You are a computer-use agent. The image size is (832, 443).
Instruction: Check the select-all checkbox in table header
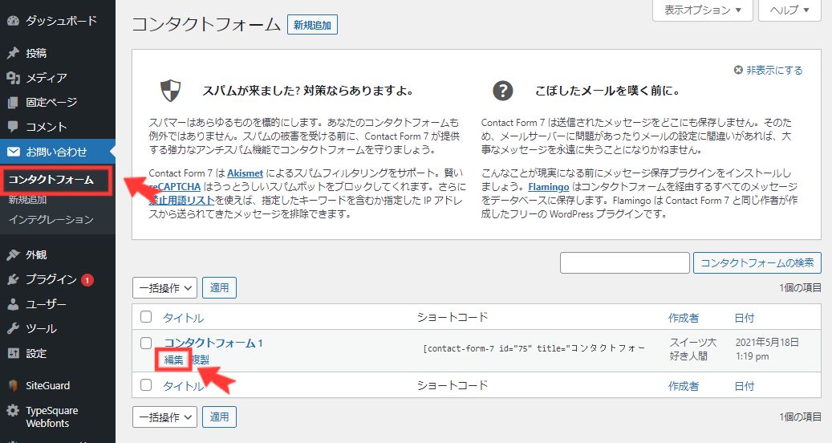point(146,317)
